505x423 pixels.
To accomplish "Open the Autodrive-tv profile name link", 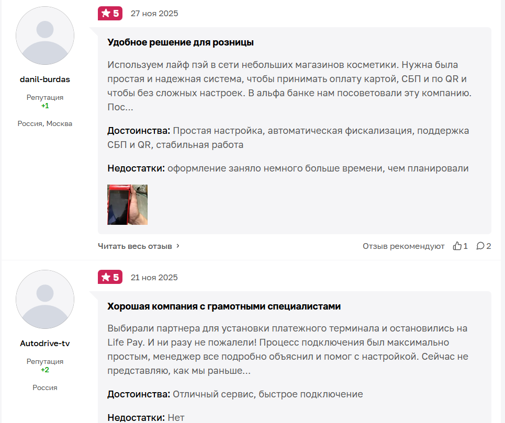I will click(x=45, y=344).
